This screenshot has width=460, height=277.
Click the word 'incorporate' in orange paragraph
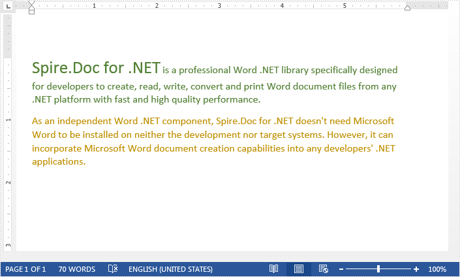(57, 149)
